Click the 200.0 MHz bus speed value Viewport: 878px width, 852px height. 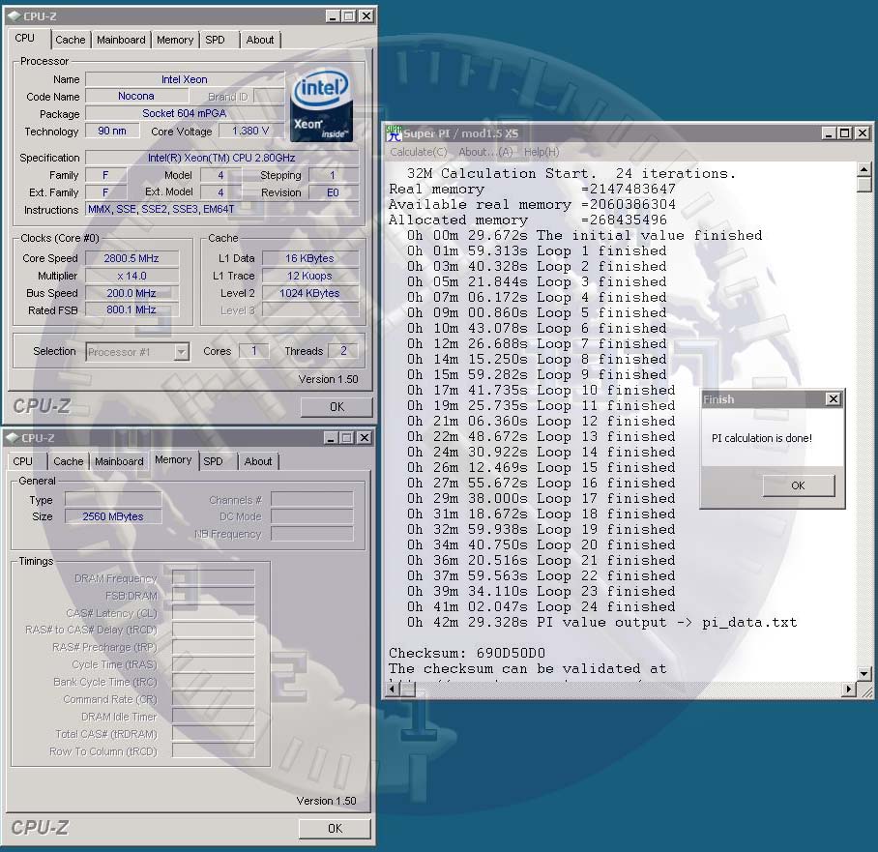click(x=132, y=293)
